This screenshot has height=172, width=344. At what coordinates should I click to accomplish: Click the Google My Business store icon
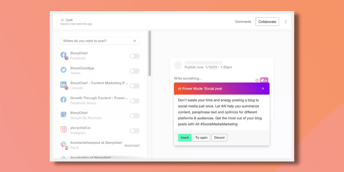click(63, 115)
